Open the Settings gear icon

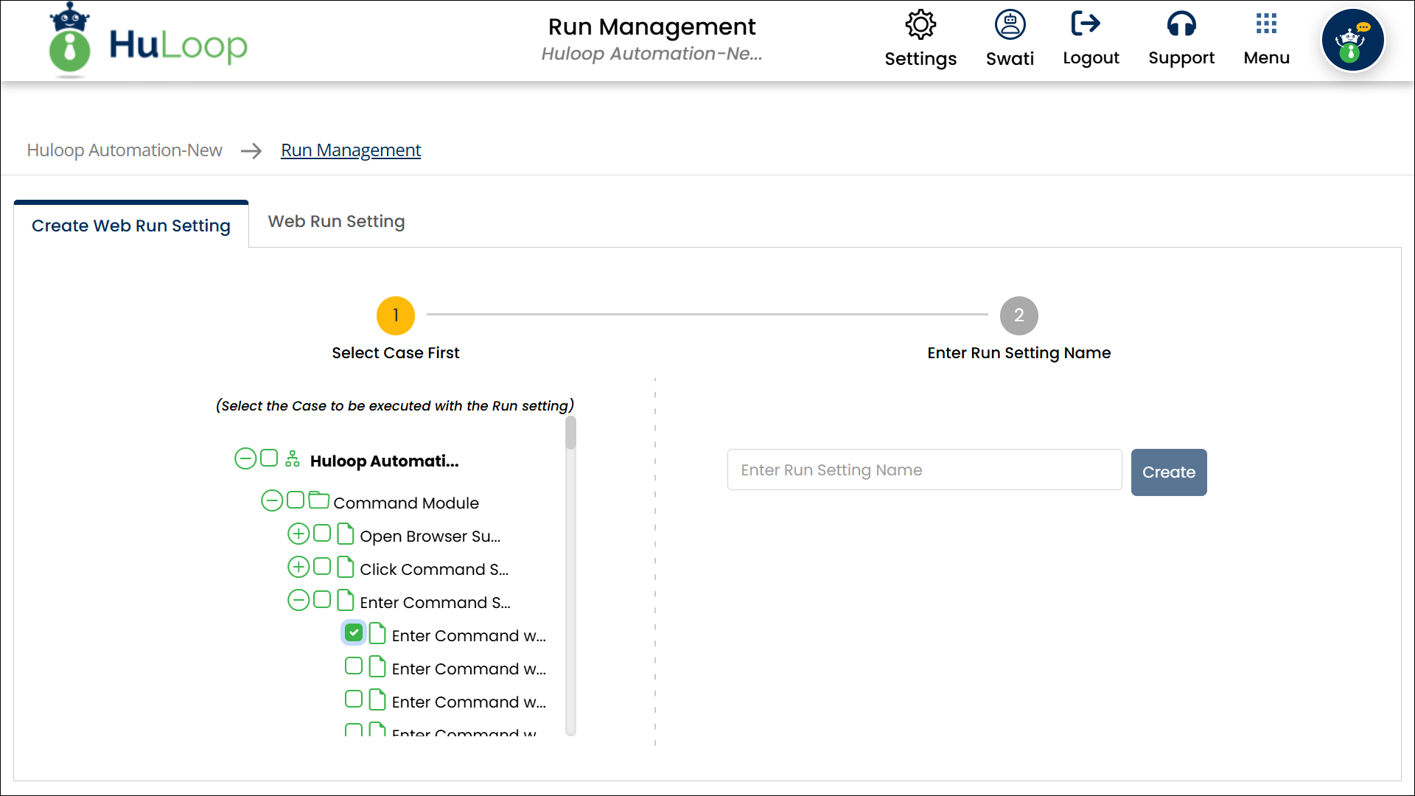point(920,25)
